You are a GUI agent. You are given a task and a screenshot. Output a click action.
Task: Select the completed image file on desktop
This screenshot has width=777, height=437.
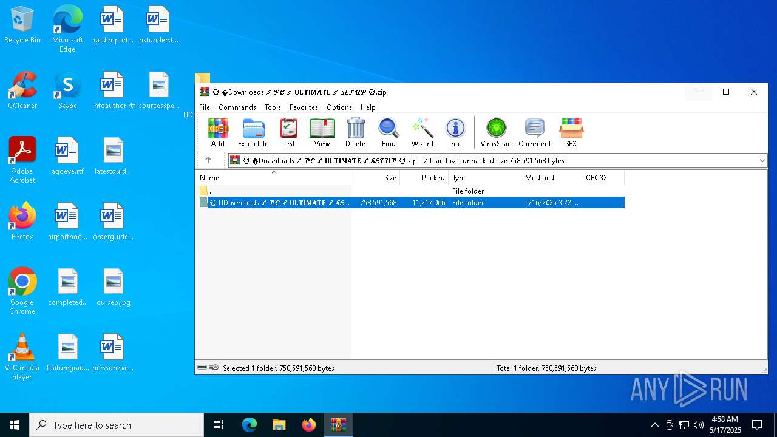click(x=67, y=288)
